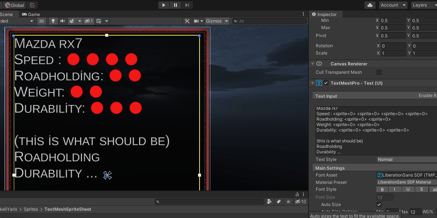Click the Project panel search field
The width and height of the screenshot is (437, 218).
coord(209,202)
